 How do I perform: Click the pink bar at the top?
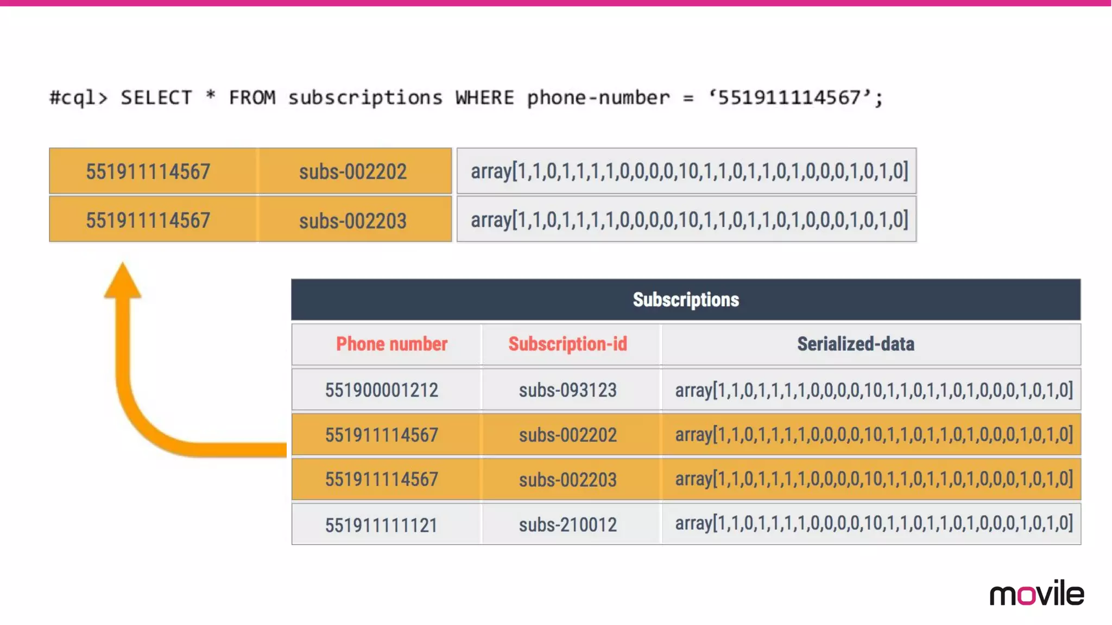click(556, 3)
